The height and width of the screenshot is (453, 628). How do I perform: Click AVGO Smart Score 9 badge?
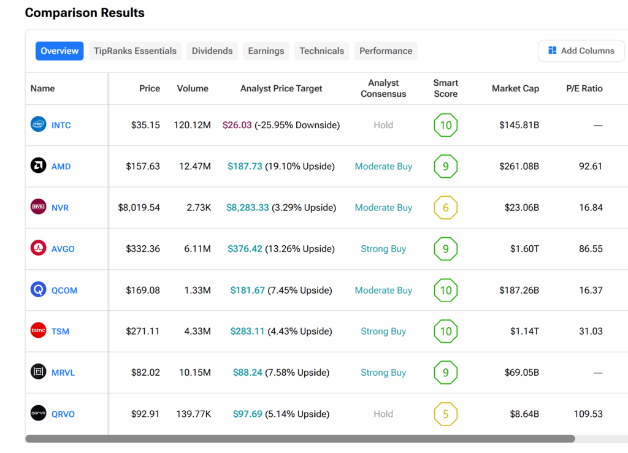pyautogui.click(x=446, y=249)
